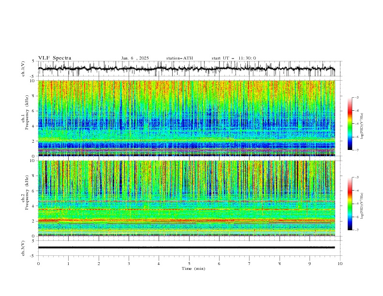Screen dimensions: 383x296
Task: Click the lower log(PSD)(V²/Hz) colorbar title
Action: (x=362, y=206)
